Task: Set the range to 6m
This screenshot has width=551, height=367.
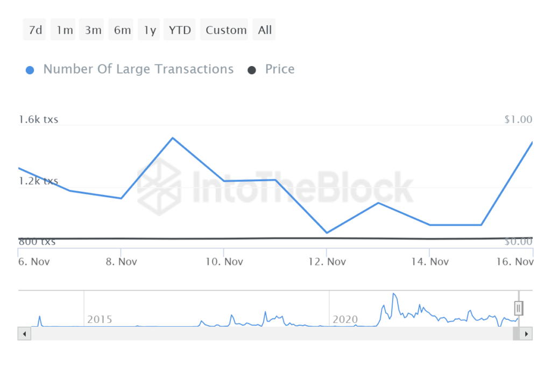Action: pyautogui.click(x=122, y=30)
